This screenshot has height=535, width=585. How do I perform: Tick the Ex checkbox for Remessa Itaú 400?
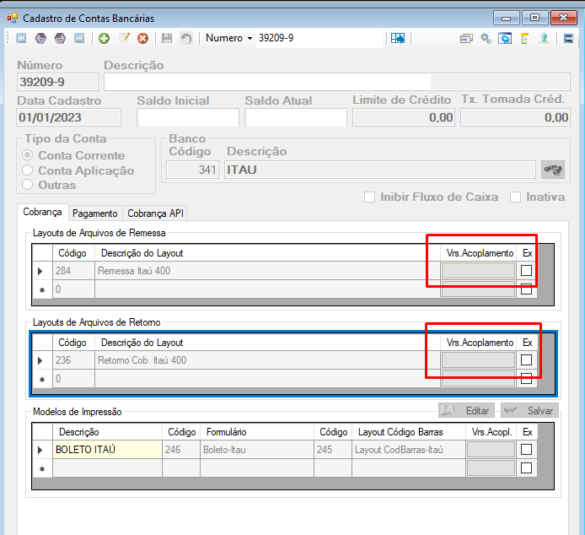[526, 270]
